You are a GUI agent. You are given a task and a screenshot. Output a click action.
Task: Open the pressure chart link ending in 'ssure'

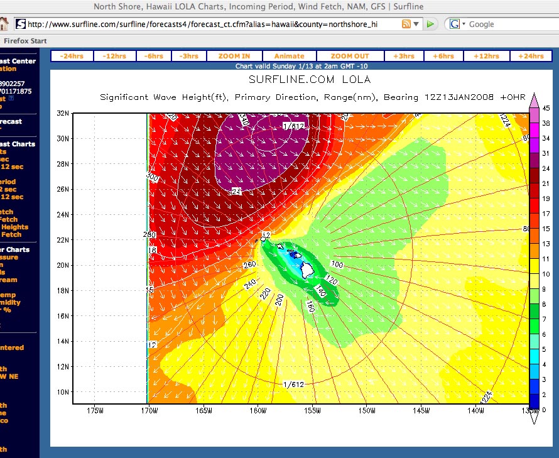pyautogui.click(x=9, y=257)
